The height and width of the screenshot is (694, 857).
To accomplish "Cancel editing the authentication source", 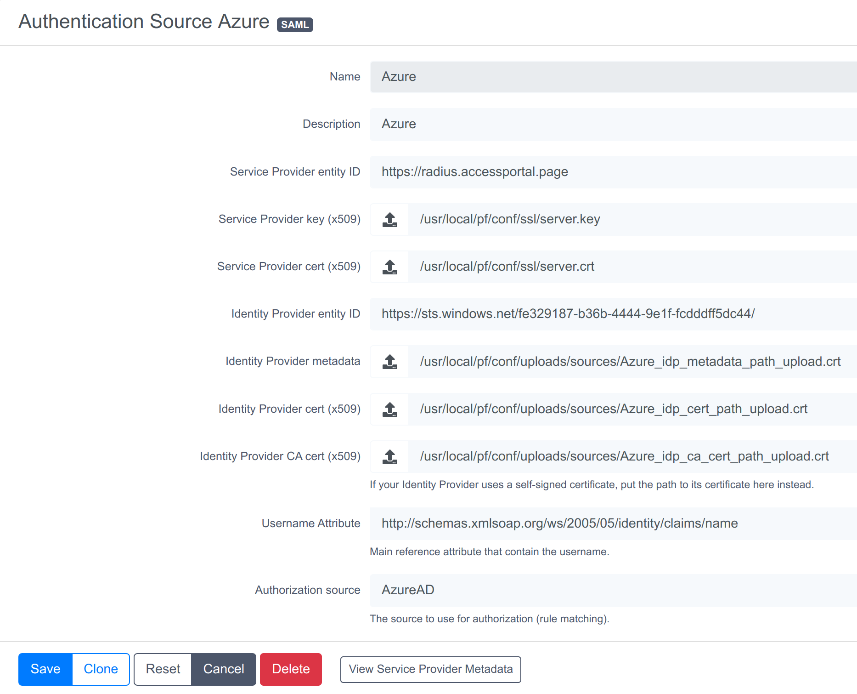I will tap(223, 669).
